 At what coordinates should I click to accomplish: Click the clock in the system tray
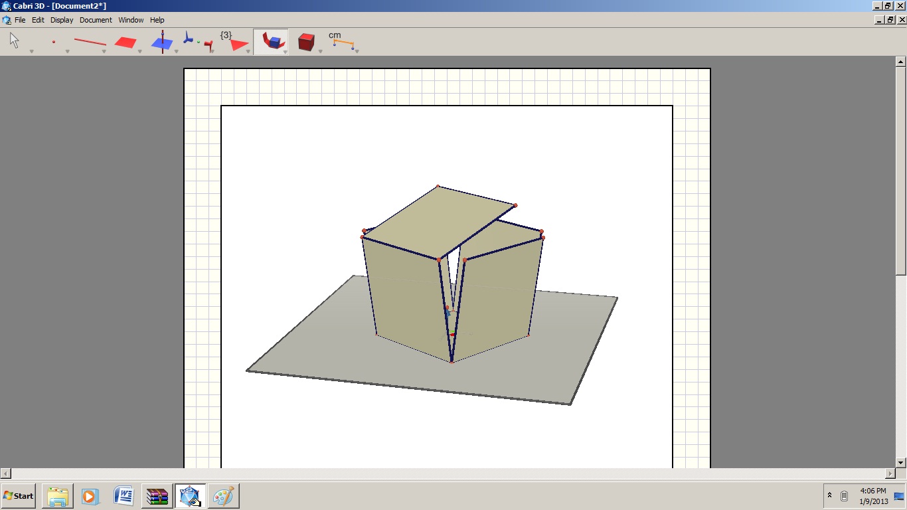tap(872, 495)
